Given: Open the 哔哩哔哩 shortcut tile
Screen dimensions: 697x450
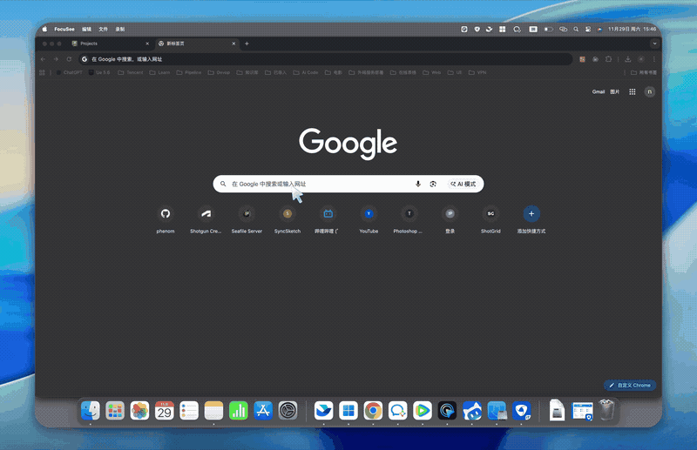Looking at the screenshot, I should pyautogui.click(x=328, y=219).
